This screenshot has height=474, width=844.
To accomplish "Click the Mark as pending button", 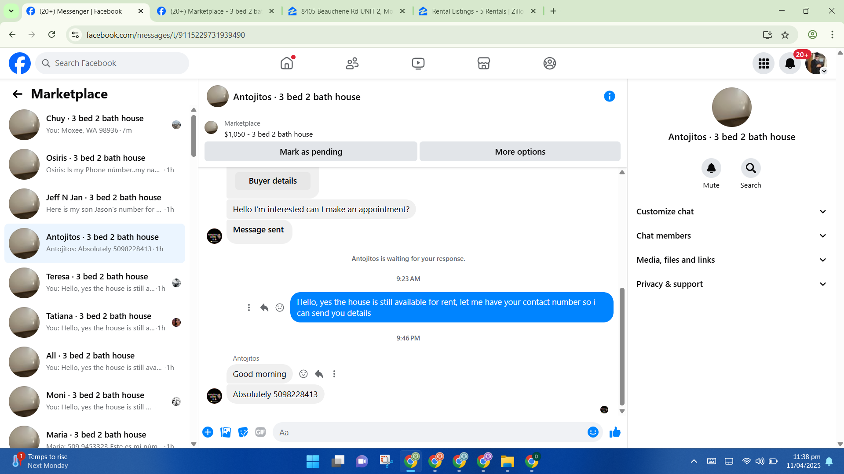I will tap(311, 152).
